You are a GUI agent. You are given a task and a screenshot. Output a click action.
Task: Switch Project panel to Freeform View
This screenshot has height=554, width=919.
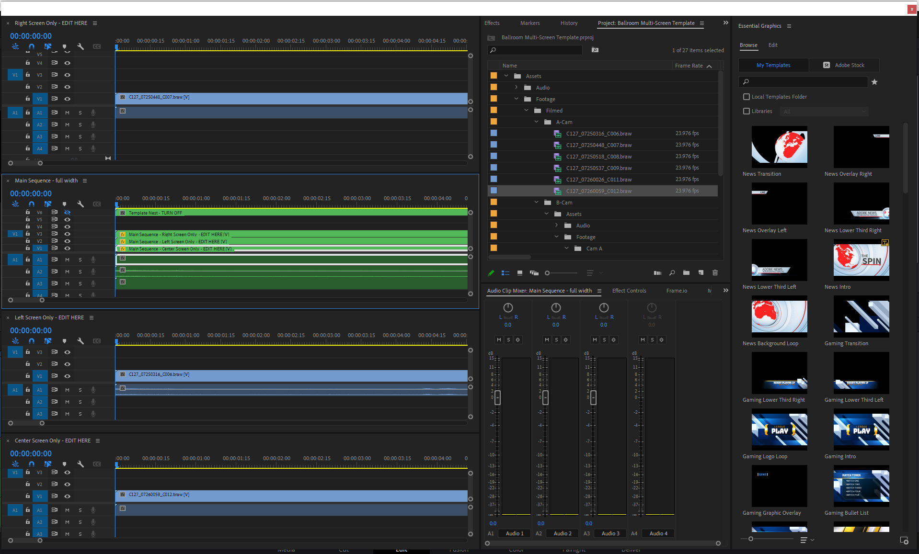point(534,273)
